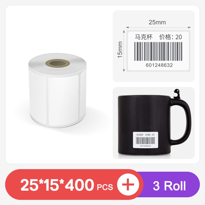Click the penguin figure on mug handle

177,94
